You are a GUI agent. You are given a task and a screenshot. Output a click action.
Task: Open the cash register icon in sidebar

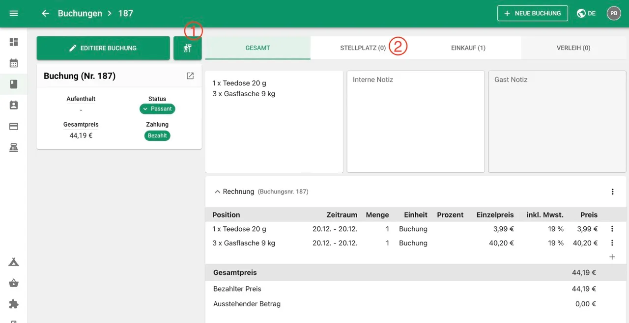point(14,148)
